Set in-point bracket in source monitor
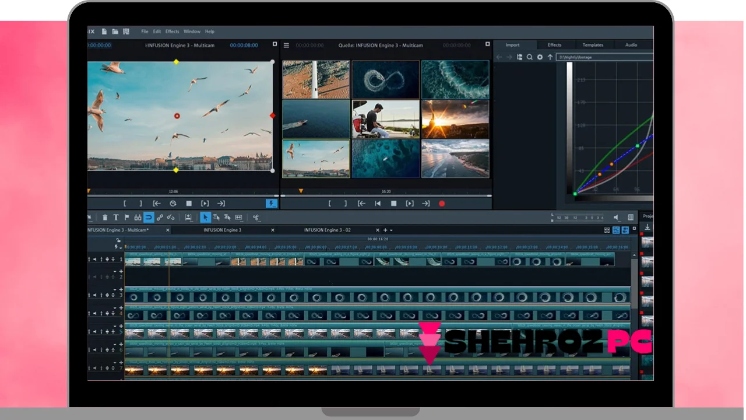This screenshot has width=746, height=420. tap(329, 204)
